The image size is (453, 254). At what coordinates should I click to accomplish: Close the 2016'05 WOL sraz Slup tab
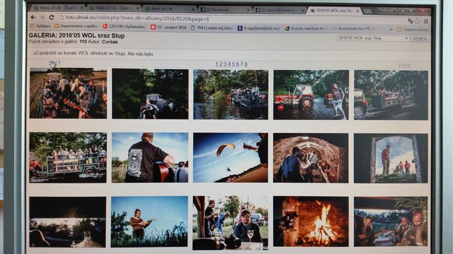(358, 11)
